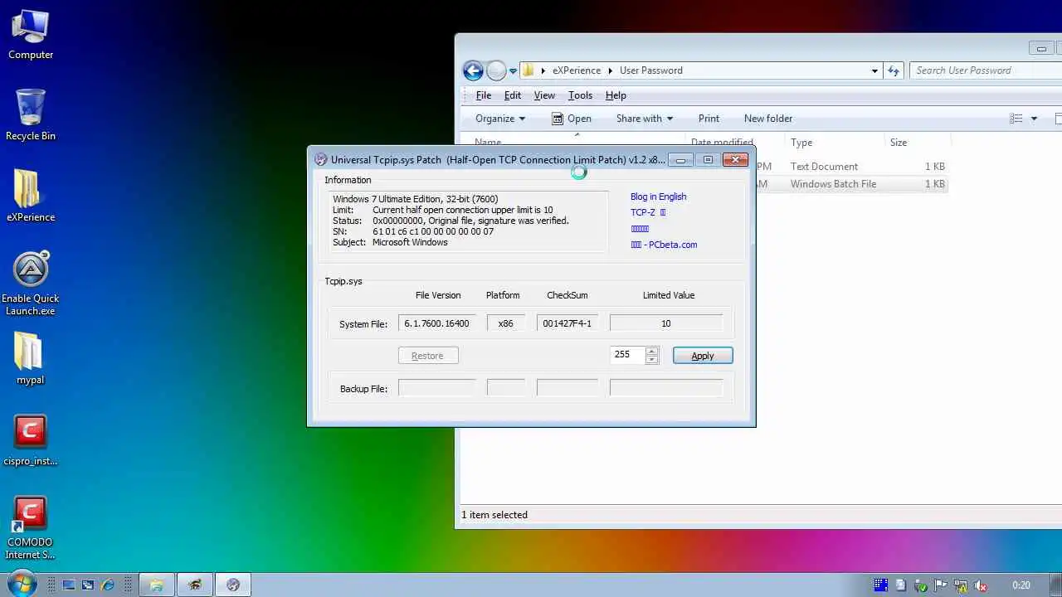The width and height of the screenshot is (1062, 597).
Task: Click Show Desktop quick launch icon
Action: coord(69,585)
